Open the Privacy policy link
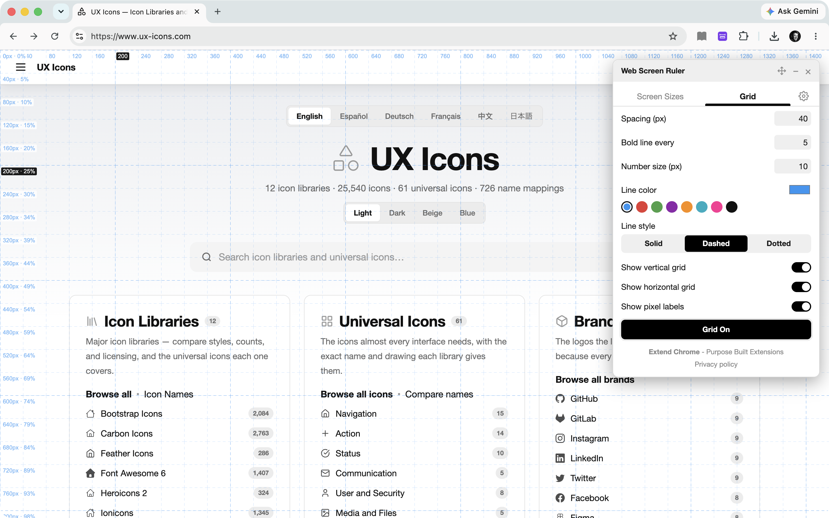The height and width of the screenshot is (518, 829). click(716, 364)
